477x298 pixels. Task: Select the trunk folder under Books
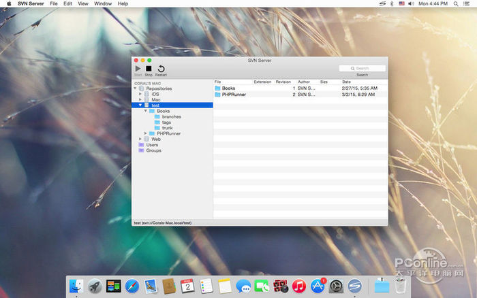pyautogui.click(x=167, y=128)
